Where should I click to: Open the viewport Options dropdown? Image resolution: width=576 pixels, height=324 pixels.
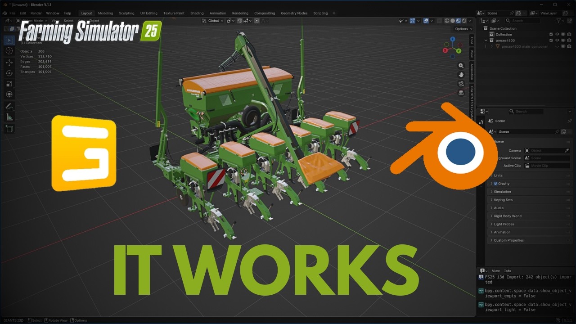[463, 29]
